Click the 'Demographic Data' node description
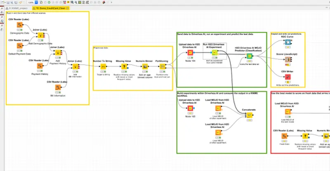 [19, 33]
